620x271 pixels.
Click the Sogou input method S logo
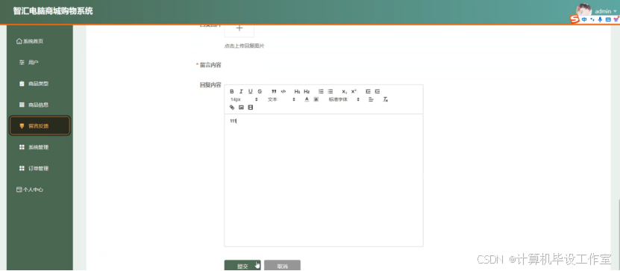(574, 19)
